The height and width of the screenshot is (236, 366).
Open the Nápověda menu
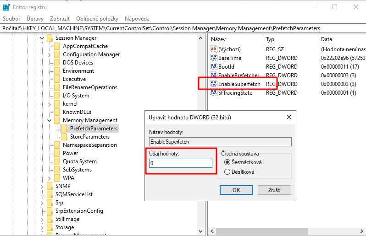[137, 19]
